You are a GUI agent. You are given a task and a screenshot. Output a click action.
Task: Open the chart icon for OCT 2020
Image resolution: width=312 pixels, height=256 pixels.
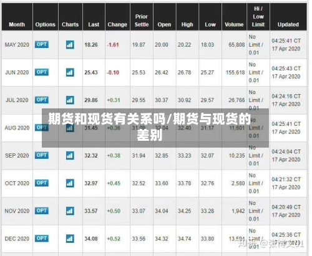[70, 183]
